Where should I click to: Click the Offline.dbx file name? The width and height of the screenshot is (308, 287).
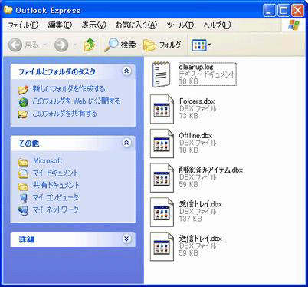195,135
